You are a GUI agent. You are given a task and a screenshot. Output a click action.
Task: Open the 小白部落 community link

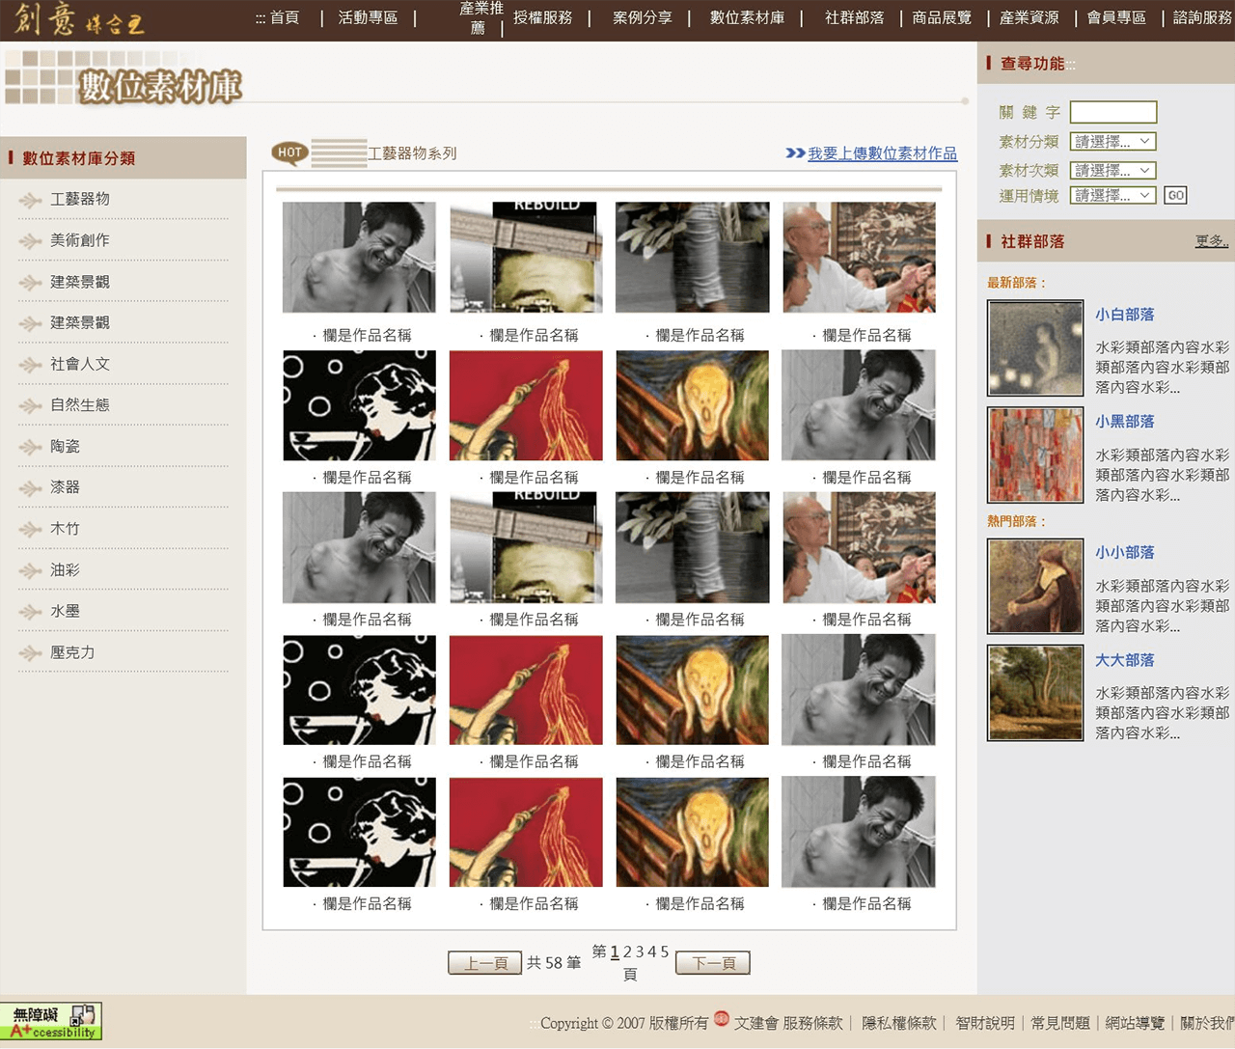click(x=1125, y=315)
